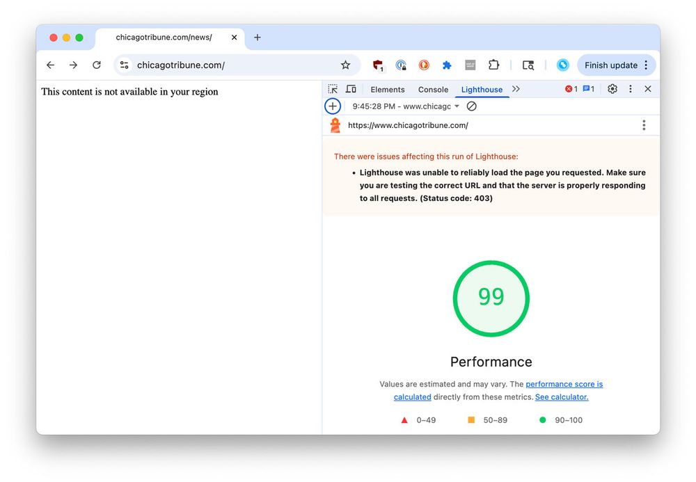
Task: Go back to the previous page
Action: [51, 65]
